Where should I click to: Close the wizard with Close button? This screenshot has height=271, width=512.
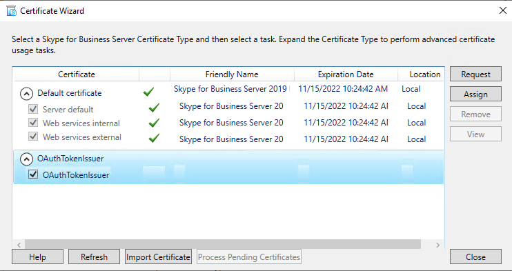475,257
